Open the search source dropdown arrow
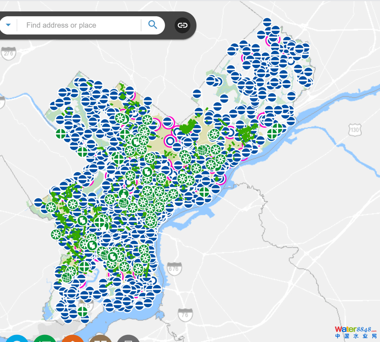This screenshot has height=342, width=380. pyautogui.click(x=8, y=25)
